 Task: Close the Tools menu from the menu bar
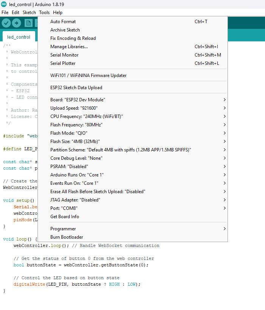coord(44,13)
